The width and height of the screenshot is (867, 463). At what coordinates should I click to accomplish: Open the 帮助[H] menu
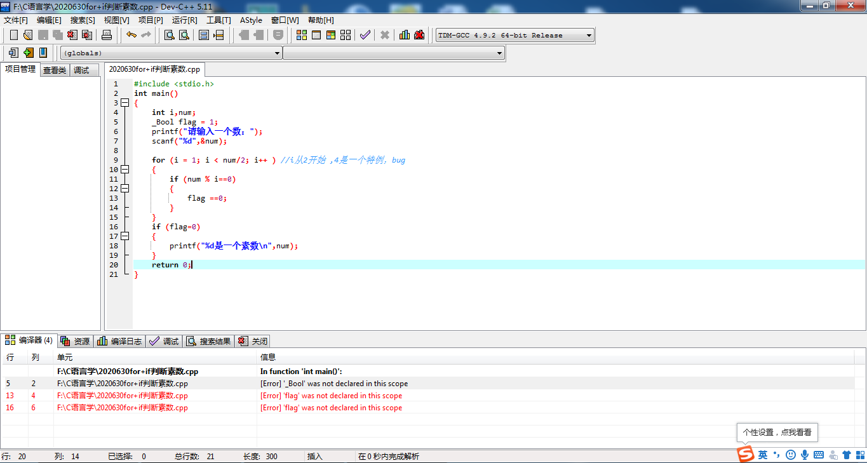[321, 20]
